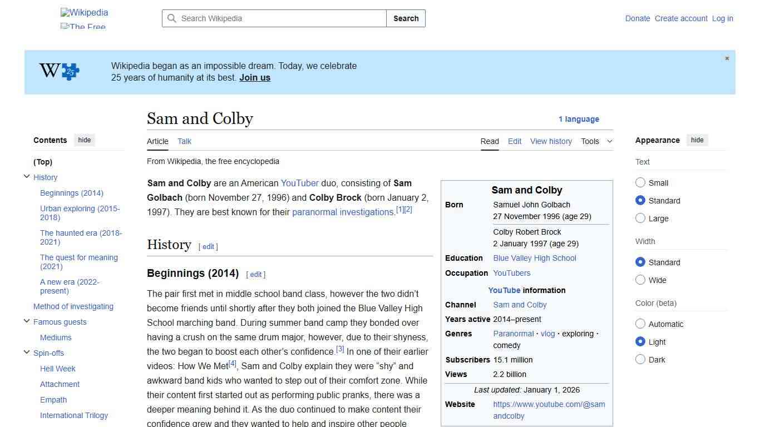Click the 25th anniversary puzzle logo in the banner
The height and width of the screenshot is (427, 760).
pos(58,71)
